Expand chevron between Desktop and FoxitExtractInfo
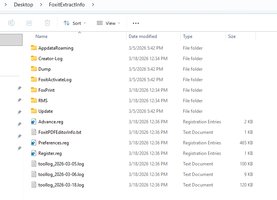This screenshot has width=277, height=200. pyautogui.click(x=41, y=5)
